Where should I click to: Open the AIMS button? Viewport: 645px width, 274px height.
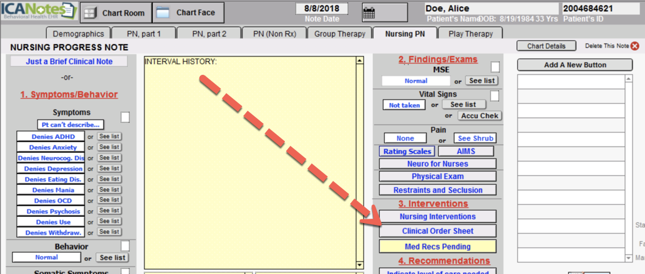coord(466,151)
